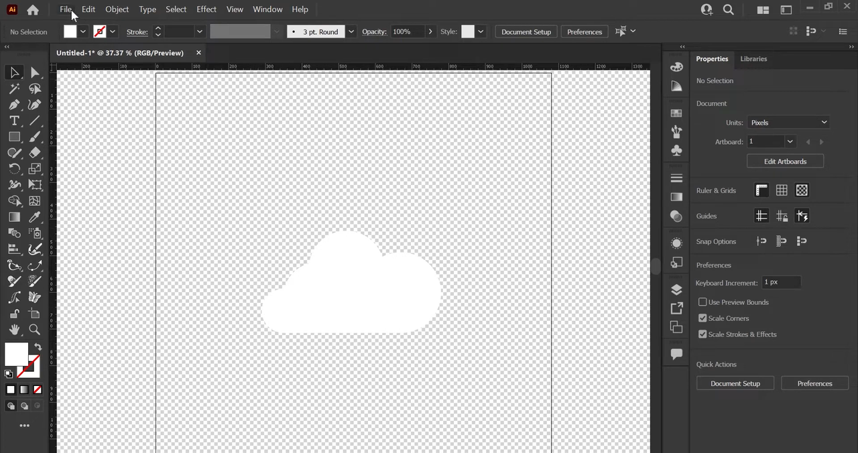This screenshot has height=453, width=858.
Task: Select the Paintbrush tool
Action: click(x=35, y=137)
